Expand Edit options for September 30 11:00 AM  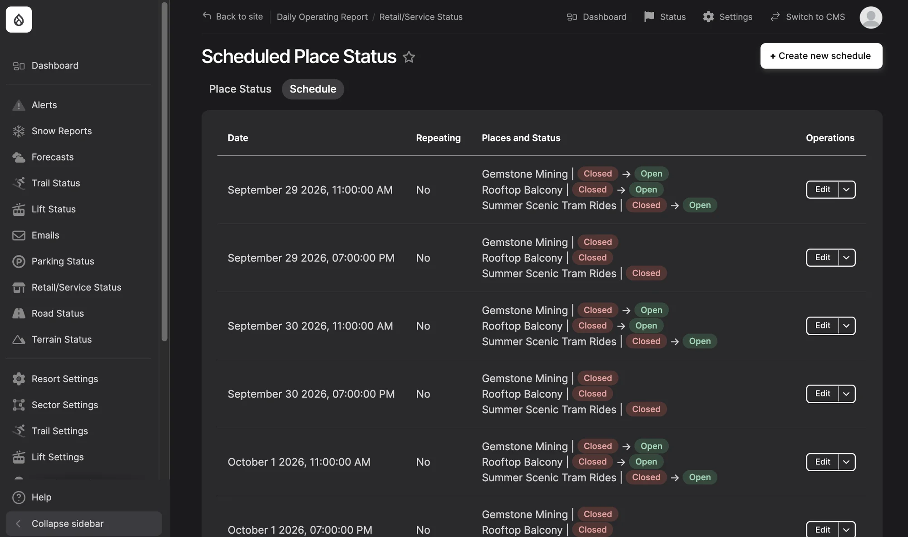(x=846, y=326)
